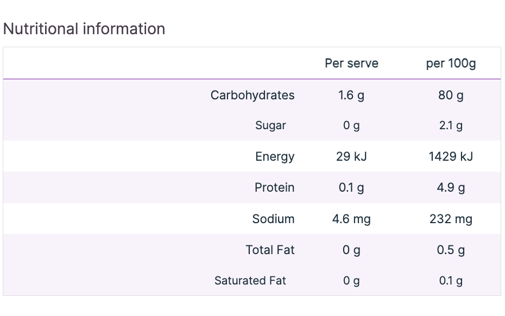Select the 0.5 g total fat value
Viewport: 505px width, 316px height.
[451, 250]
